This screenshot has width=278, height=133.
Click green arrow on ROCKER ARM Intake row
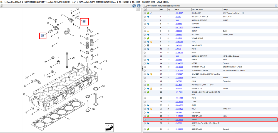[x=148, y=116]
